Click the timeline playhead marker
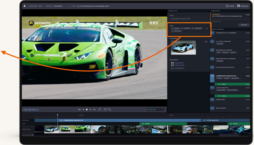The width and height of the screenshot is (254, 145). coord(58,115)
